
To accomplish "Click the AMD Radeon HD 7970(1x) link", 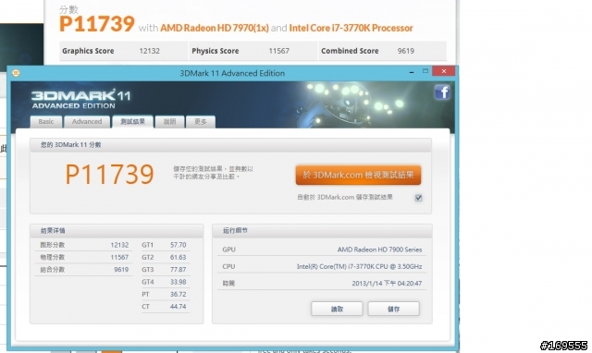I will 215,28.
